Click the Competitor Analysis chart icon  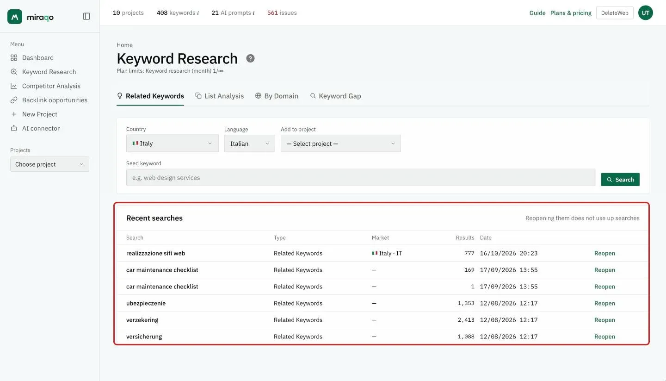pyautogui.click(x=14, y=86)
